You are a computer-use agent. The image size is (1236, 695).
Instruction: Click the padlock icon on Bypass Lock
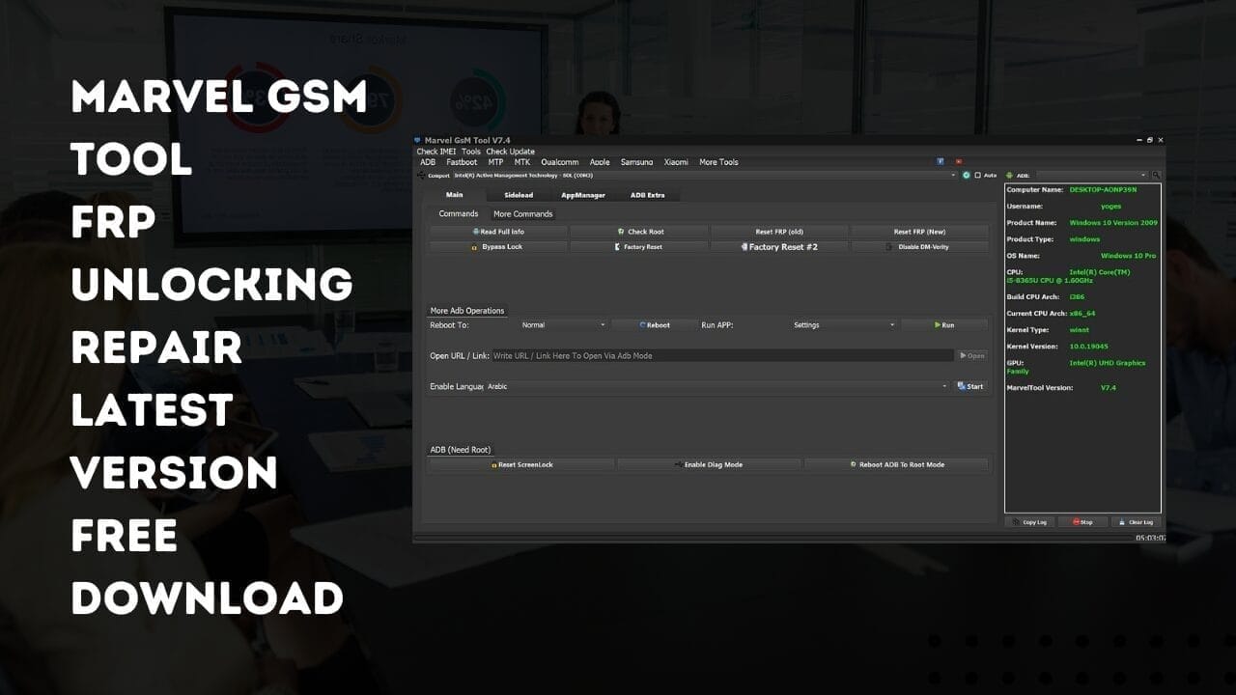(x=472, y=246)
